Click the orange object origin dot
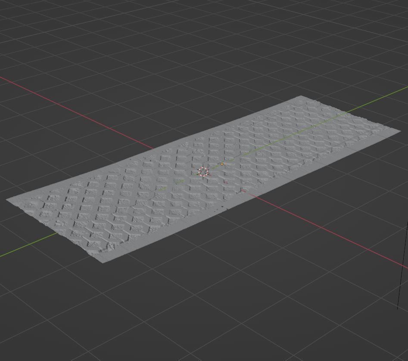The width and height of the screenshot is (408, 361). 222,164
